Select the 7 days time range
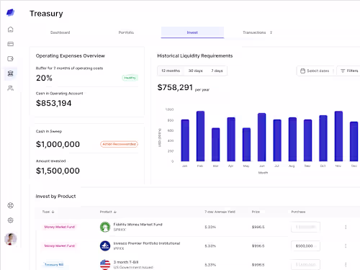 pos(217,71)
